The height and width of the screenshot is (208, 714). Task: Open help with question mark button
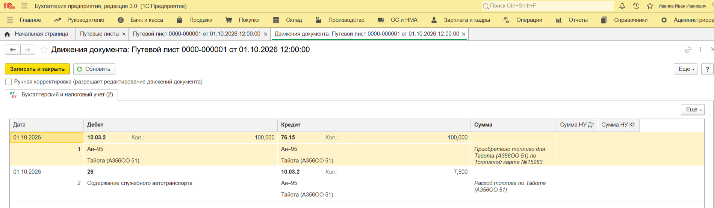(707, 69)
